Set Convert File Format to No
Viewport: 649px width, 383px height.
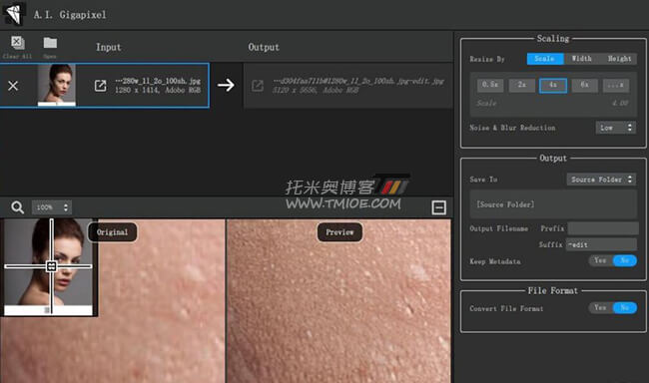click(625, 308)
